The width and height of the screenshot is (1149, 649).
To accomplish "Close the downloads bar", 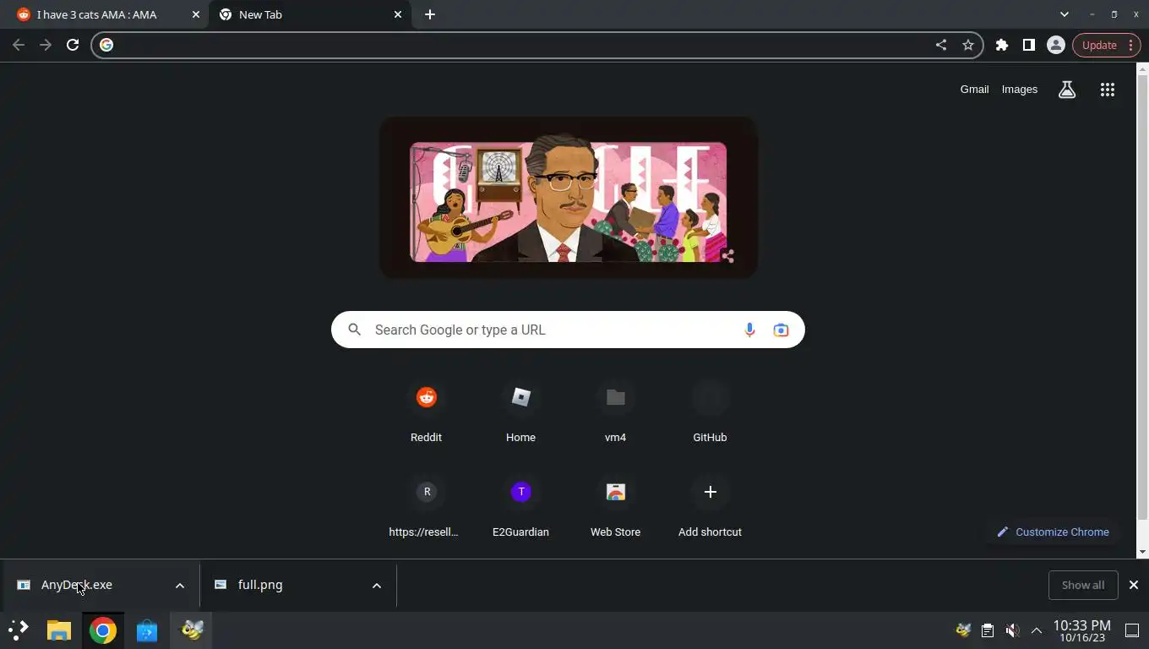I will click(x=1134, y=585).
